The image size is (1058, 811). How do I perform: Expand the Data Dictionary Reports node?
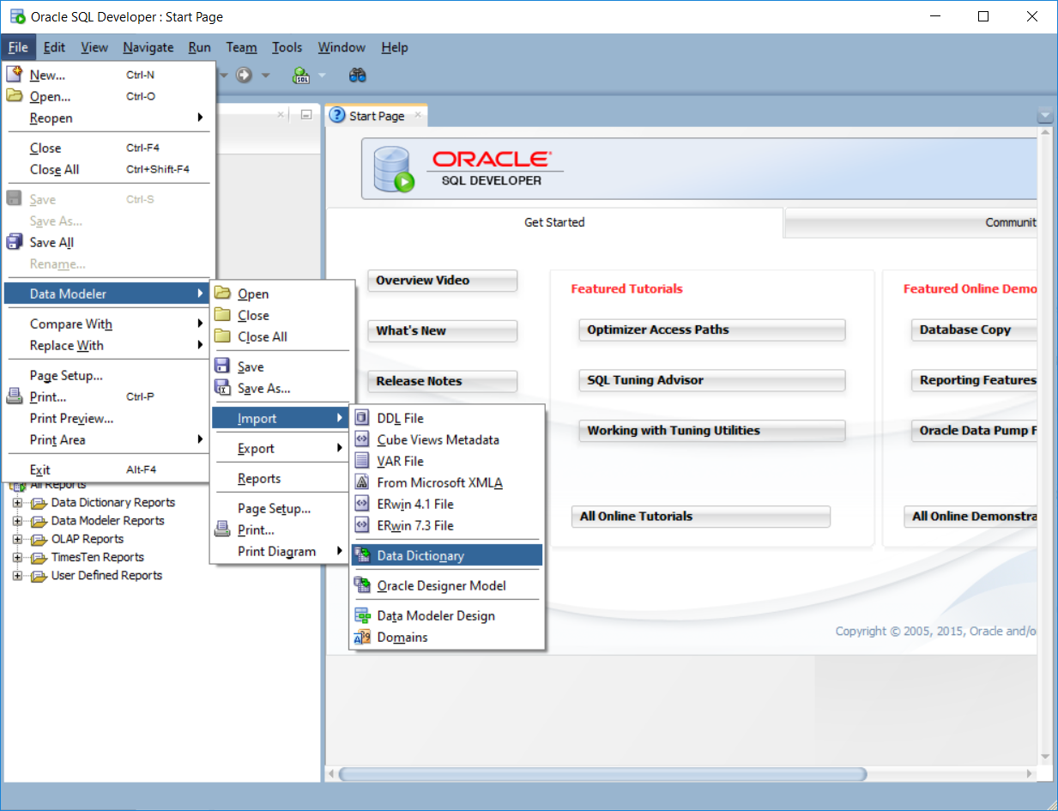pos(17,503)
